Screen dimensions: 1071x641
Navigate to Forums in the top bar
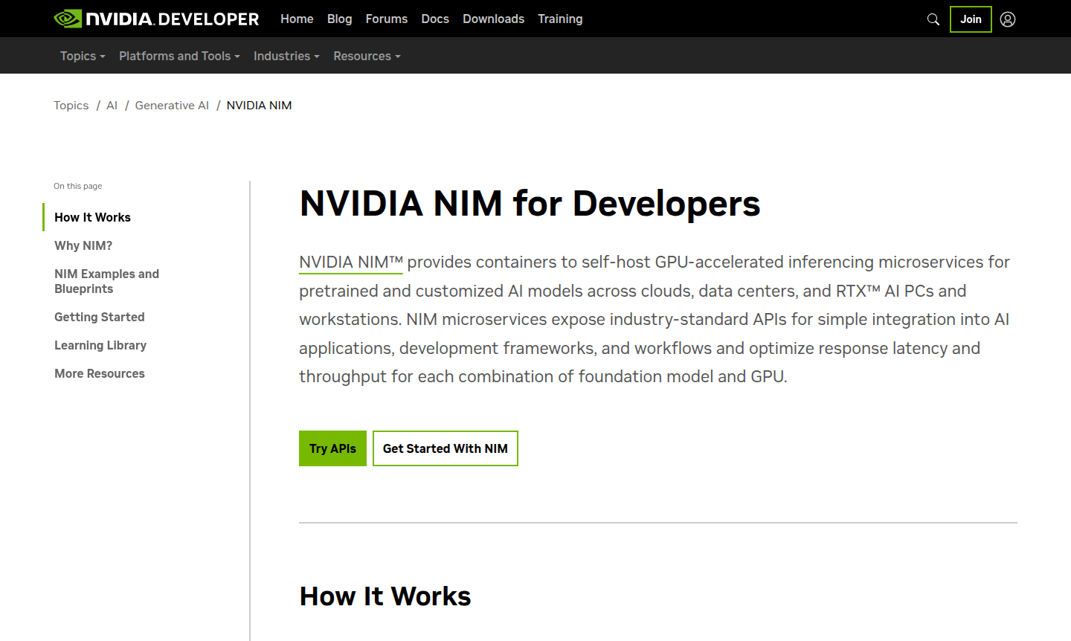coord(386,19)
